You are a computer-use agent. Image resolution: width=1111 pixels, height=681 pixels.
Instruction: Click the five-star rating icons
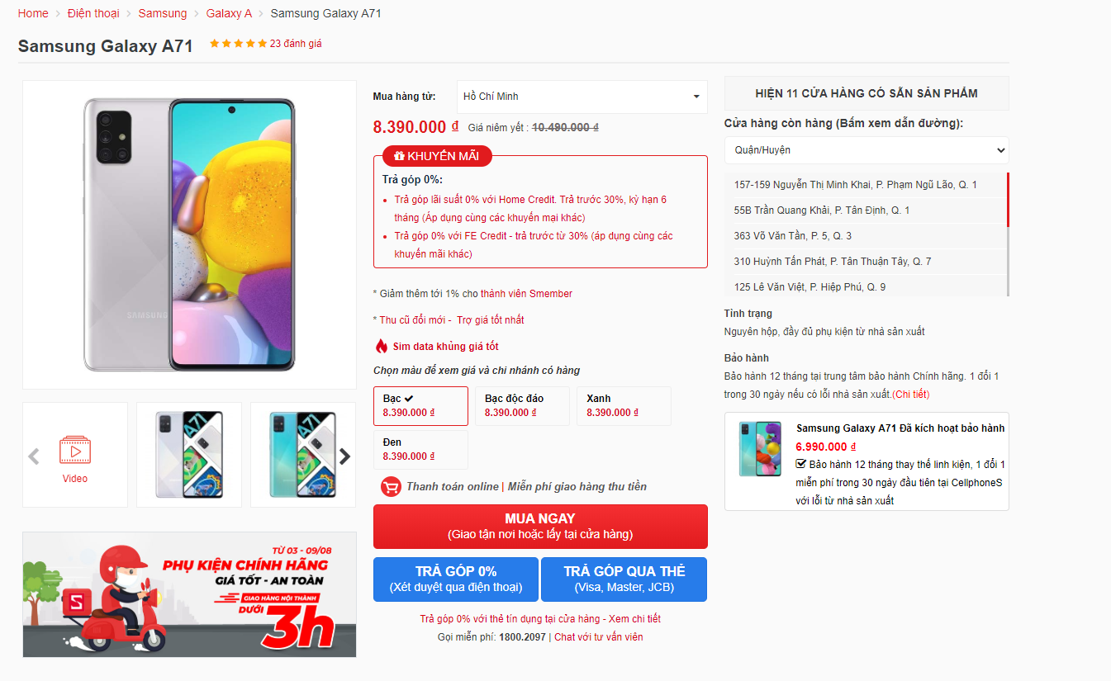pos(238,44)
